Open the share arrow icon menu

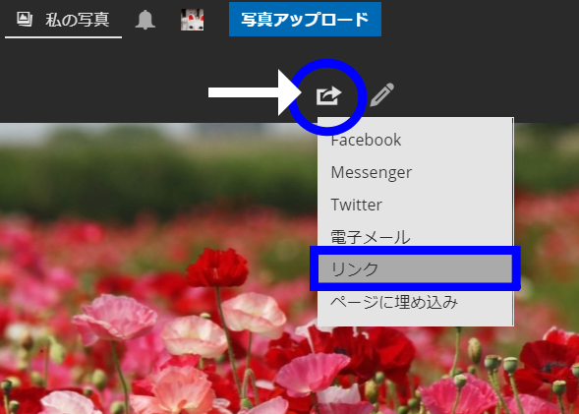328,95
